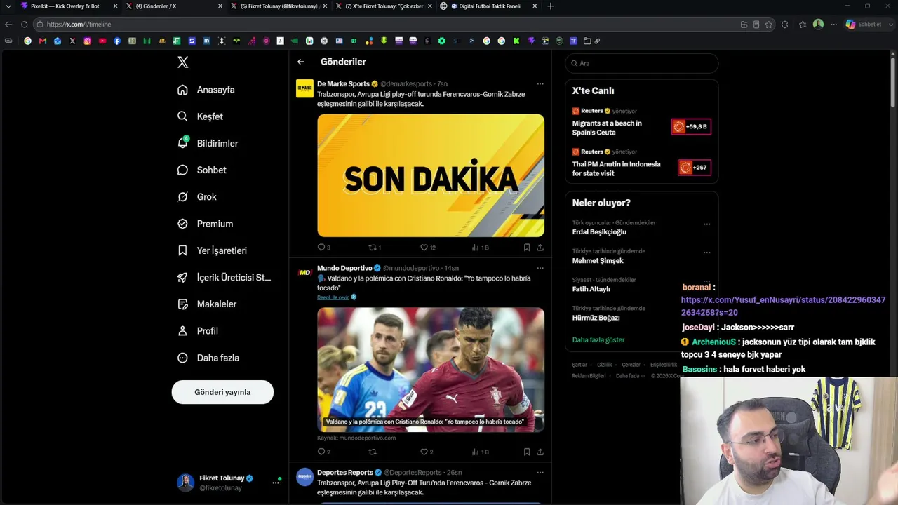Close the Pixelkit tab
This screenshot has width=898, height=505.
pyautogui.click(x=114, y=6)
